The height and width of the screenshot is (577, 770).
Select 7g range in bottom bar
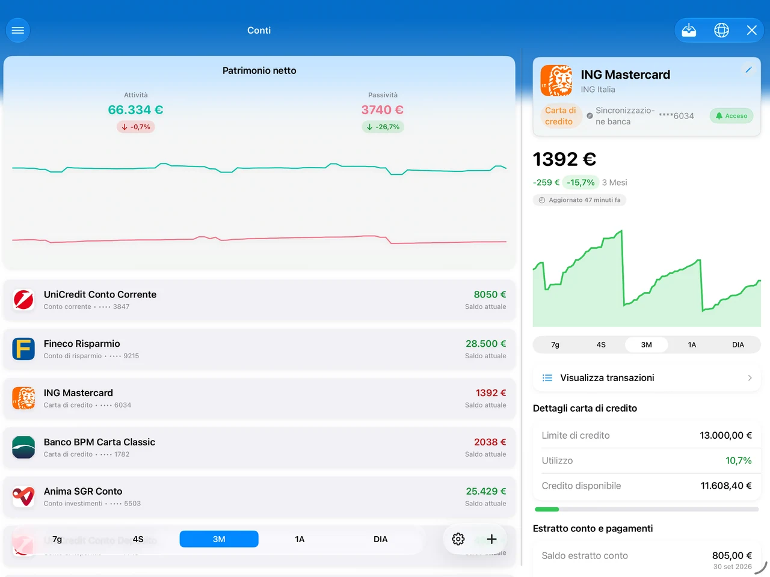click(57, 539)
